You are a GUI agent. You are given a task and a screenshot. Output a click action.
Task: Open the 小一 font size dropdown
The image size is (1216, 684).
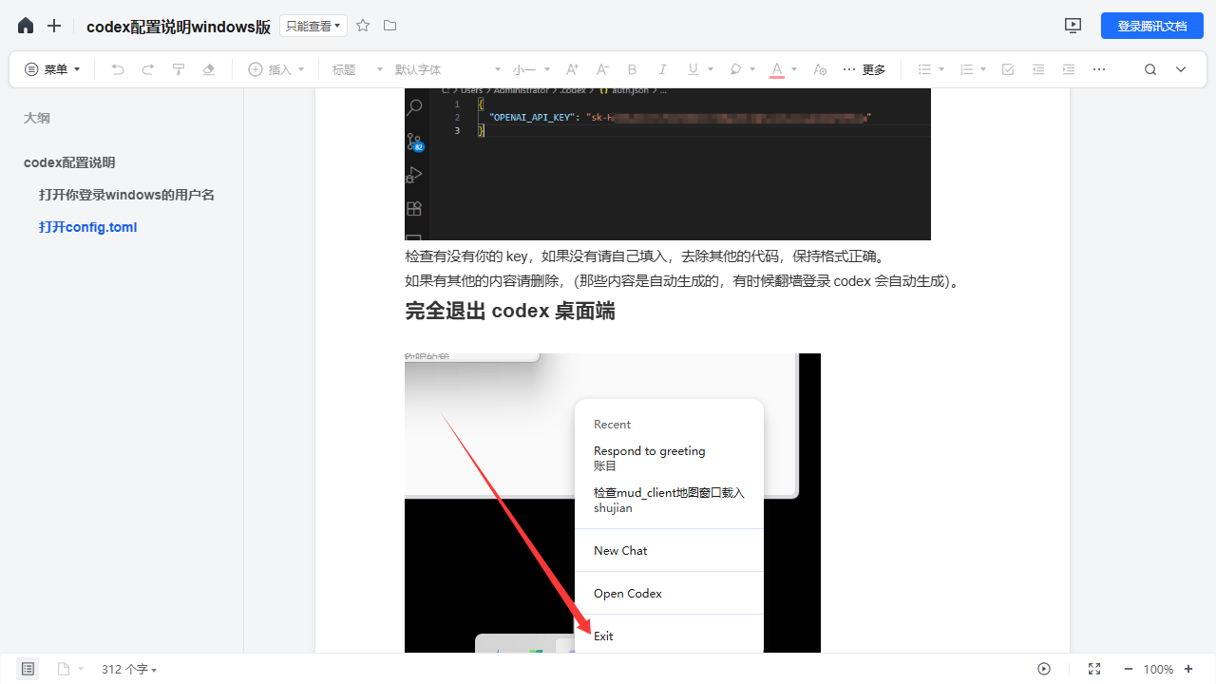[532, 69]
